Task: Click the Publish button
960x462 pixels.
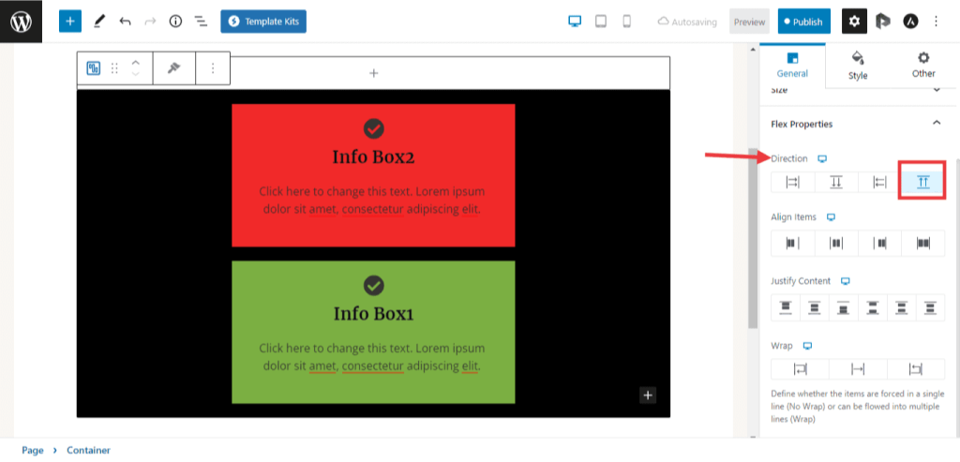Action: (x=803, y=22)
